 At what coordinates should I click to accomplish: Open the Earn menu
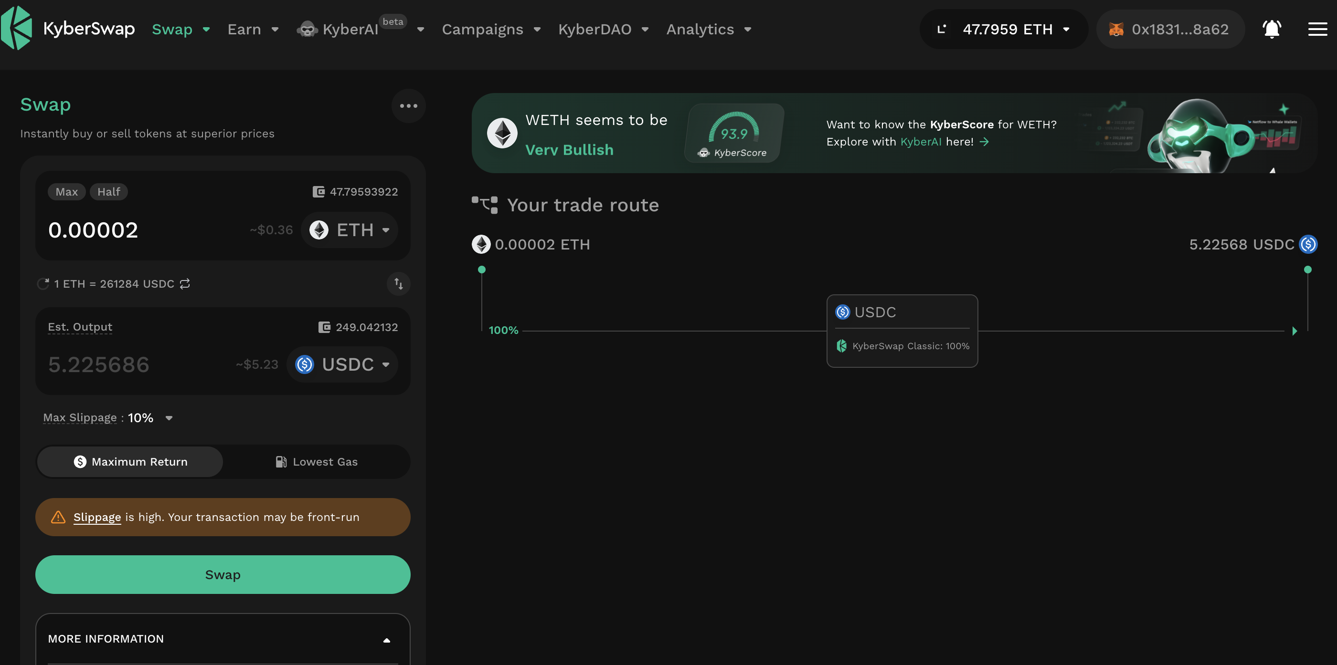253,29
